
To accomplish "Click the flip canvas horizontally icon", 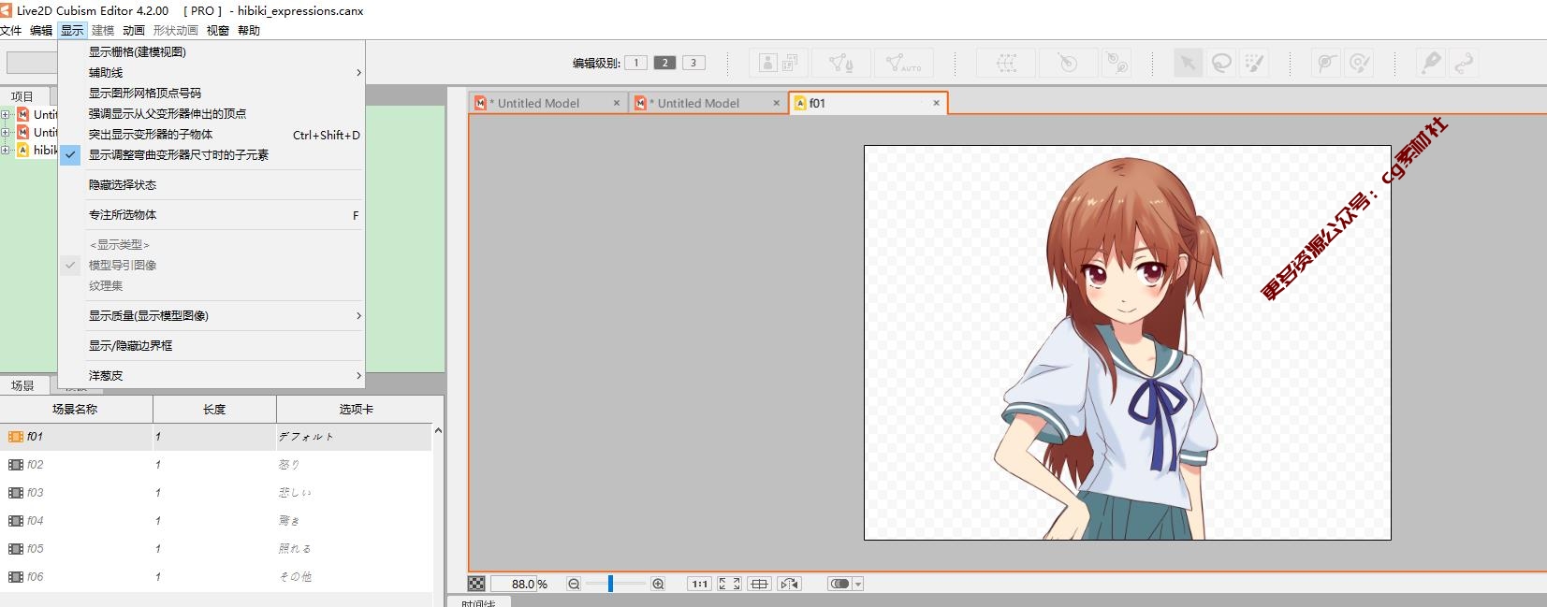I will pyautogui.click(x=790, y=584).
